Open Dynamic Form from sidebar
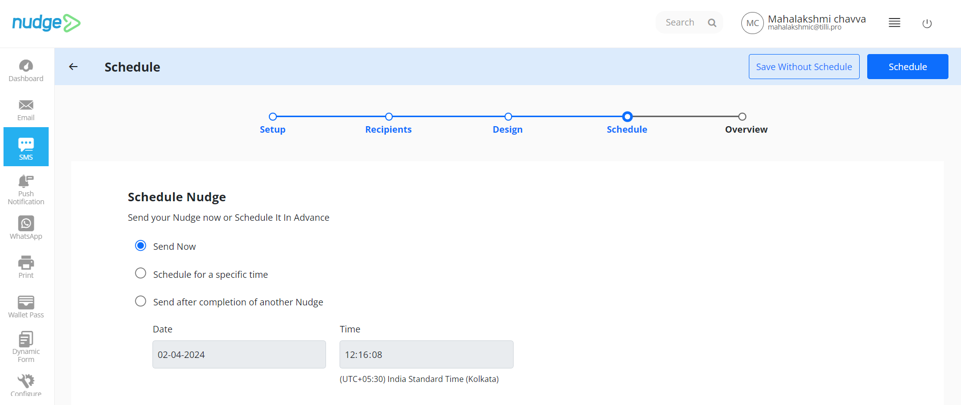Image resolution: width=961 pixels, height=405 pixels. [26, 346]
